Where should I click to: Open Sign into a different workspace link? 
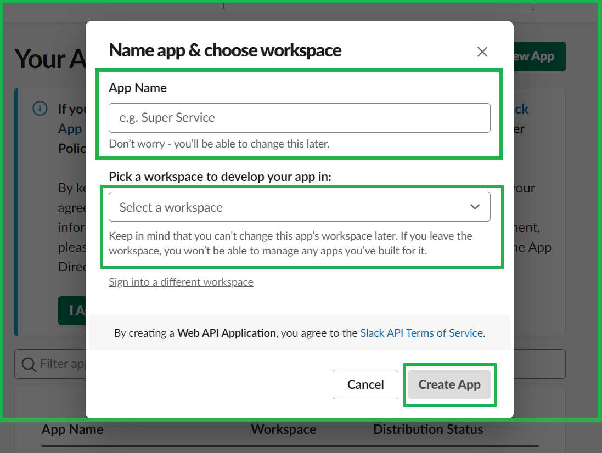pos(181,282)
